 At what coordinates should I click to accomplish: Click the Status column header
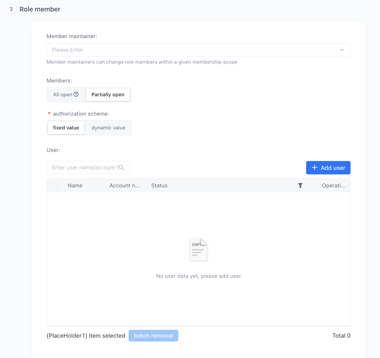[x=159, y=186]
